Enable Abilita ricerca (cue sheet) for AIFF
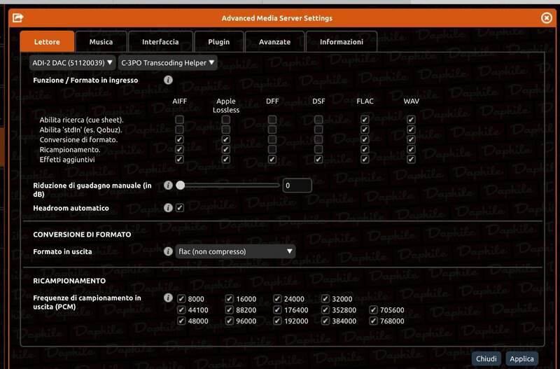 coord(180,120)
